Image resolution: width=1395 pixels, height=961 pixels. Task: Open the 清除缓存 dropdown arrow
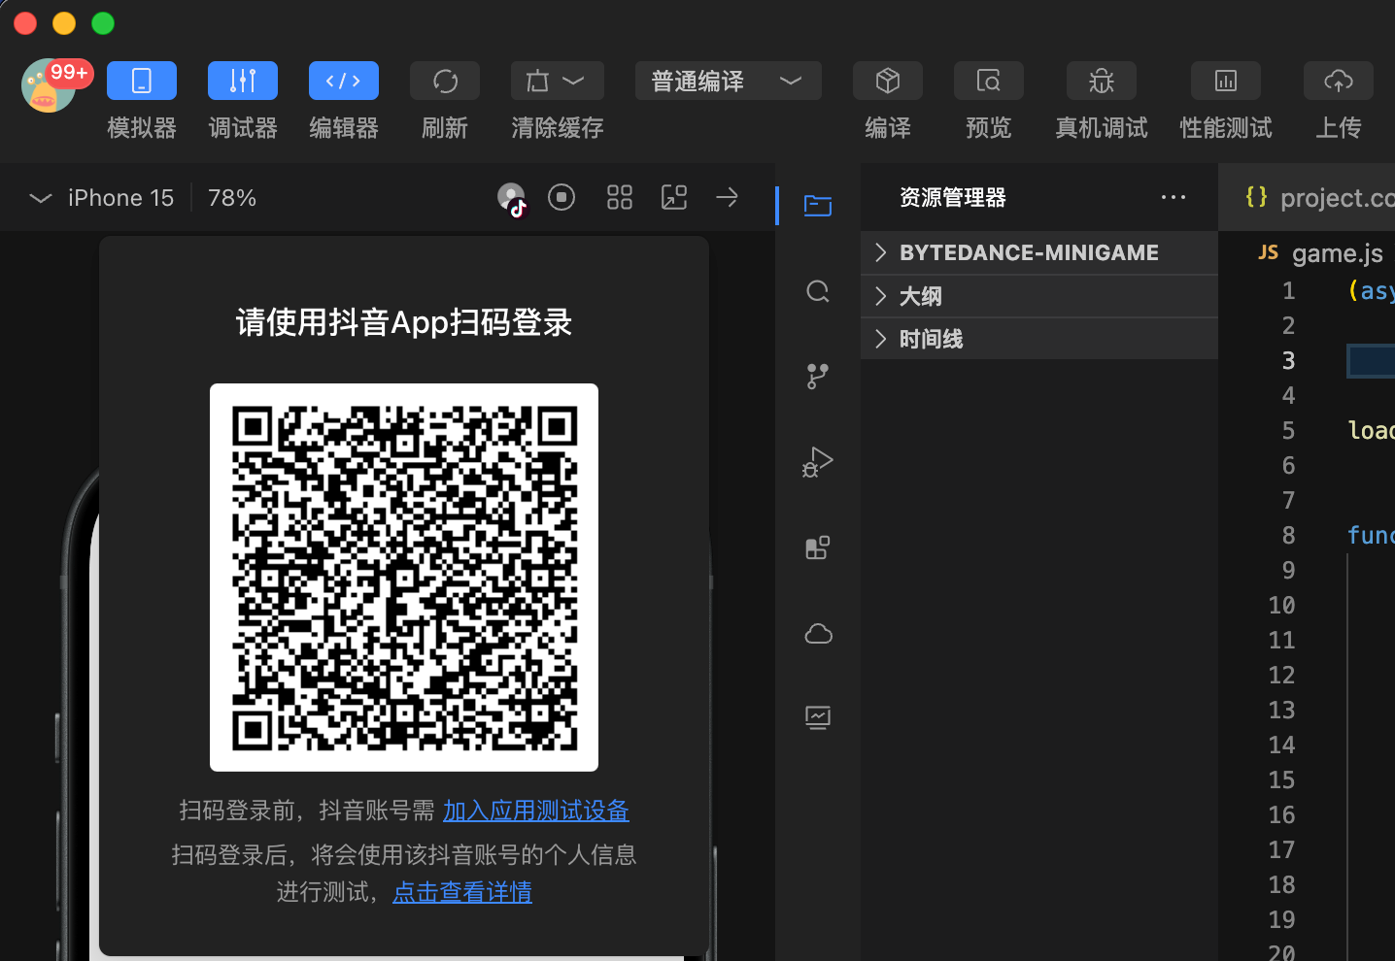574,81
